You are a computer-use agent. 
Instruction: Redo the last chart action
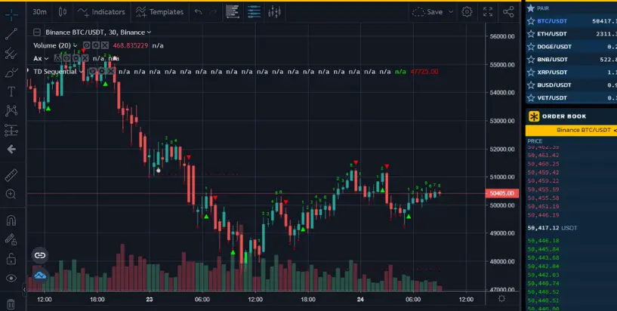[x=213, y=12]
